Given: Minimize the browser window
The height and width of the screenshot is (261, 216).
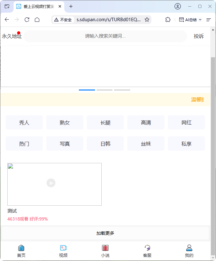Looking at the screenshot, I should coord(190,6).
